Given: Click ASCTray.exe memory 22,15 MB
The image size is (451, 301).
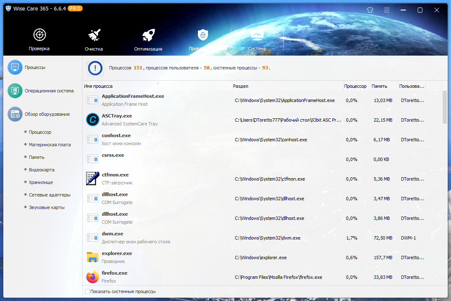Looking at the screenshot, I should point(383,120).
